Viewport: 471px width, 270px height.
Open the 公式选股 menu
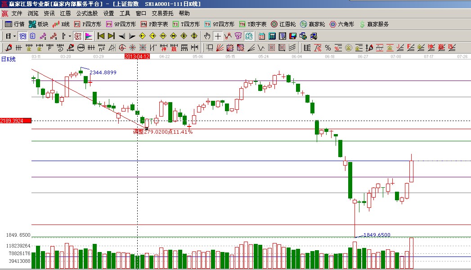[87, 13]
